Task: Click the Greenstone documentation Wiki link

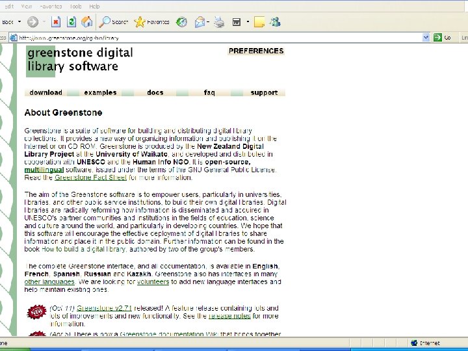Action: (x=170, y=334)
